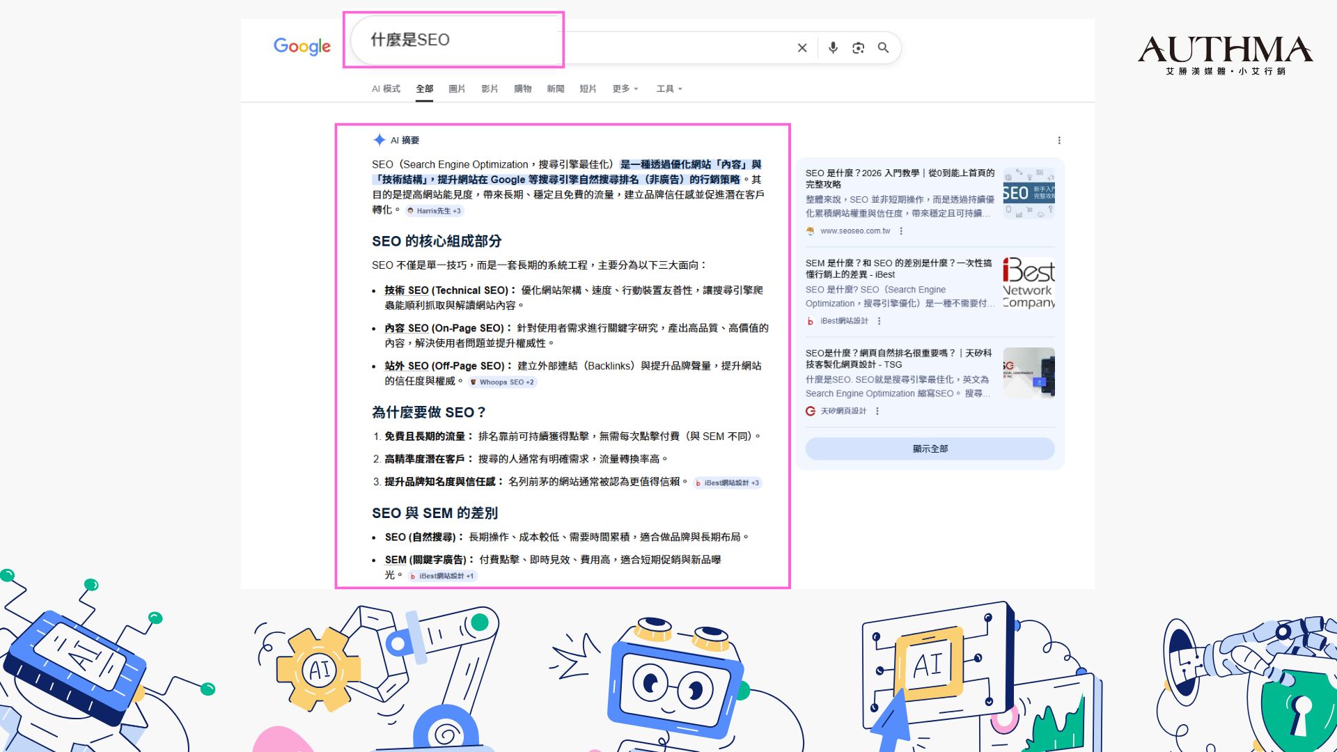Open three-dot options next to 天矽網頁設計
The height and width of the screenshot is (752, 1337).
click(x=877, y=412)
